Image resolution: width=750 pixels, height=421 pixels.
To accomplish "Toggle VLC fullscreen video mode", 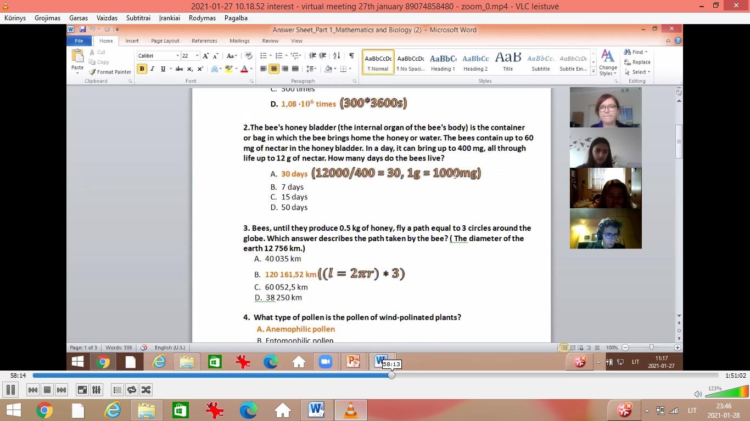I will pos(82,390).
